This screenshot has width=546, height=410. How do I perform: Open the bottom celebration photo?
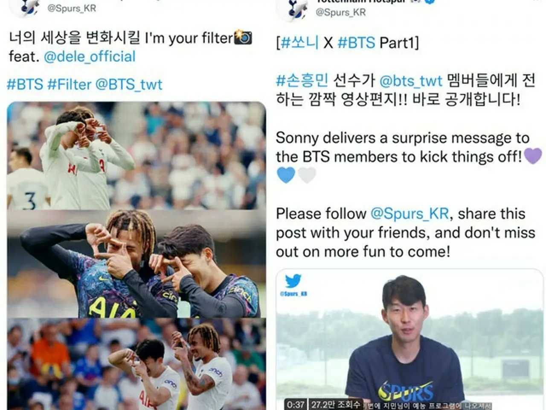pos(136,364)
